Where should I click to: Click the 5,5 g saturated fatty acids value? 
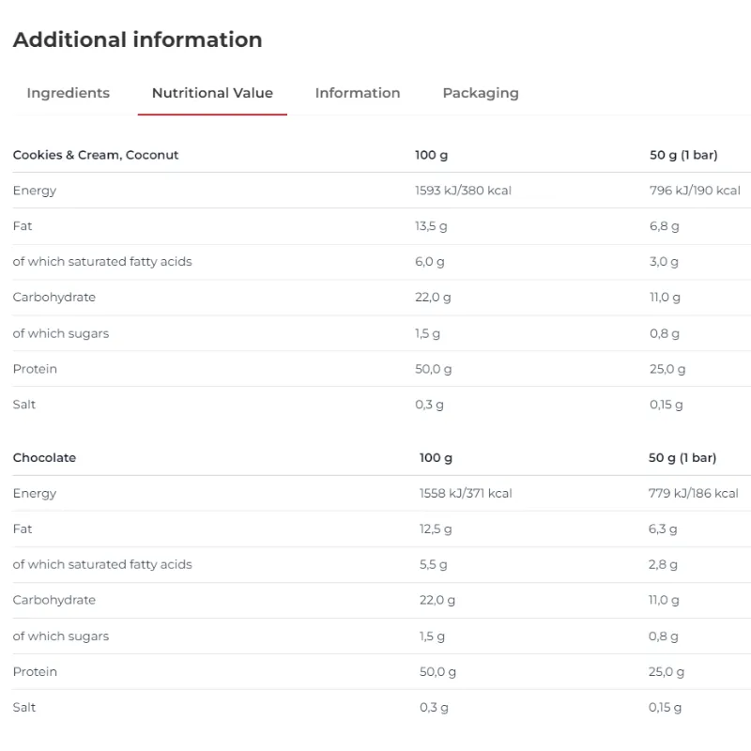pos(433,565)
